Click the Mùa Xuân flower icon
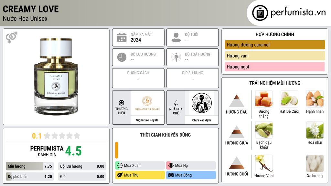This screenshot has width=331, height=186. (120, 166)
